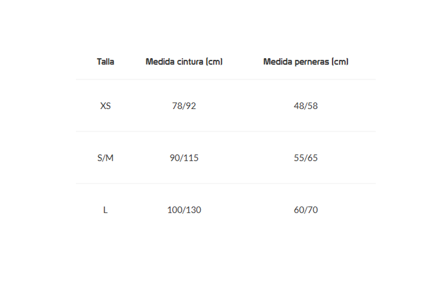429x284 pixels.
Task: Select the L size cell
Action: tap(106, 210)
